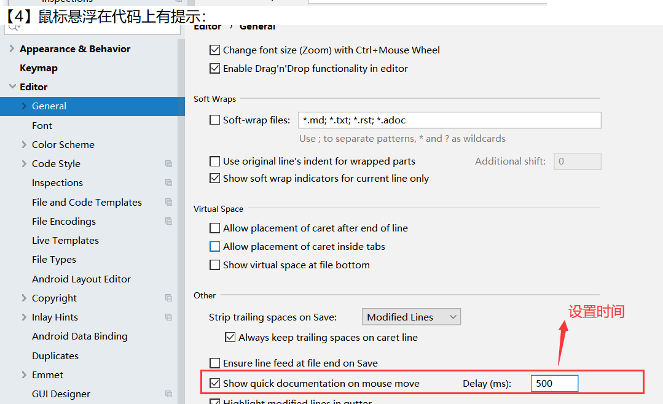Image resolution: width=663 pixels, height=404 pixels.
Task: Open the Keymap settings page
Action: (x=39, y=68)
